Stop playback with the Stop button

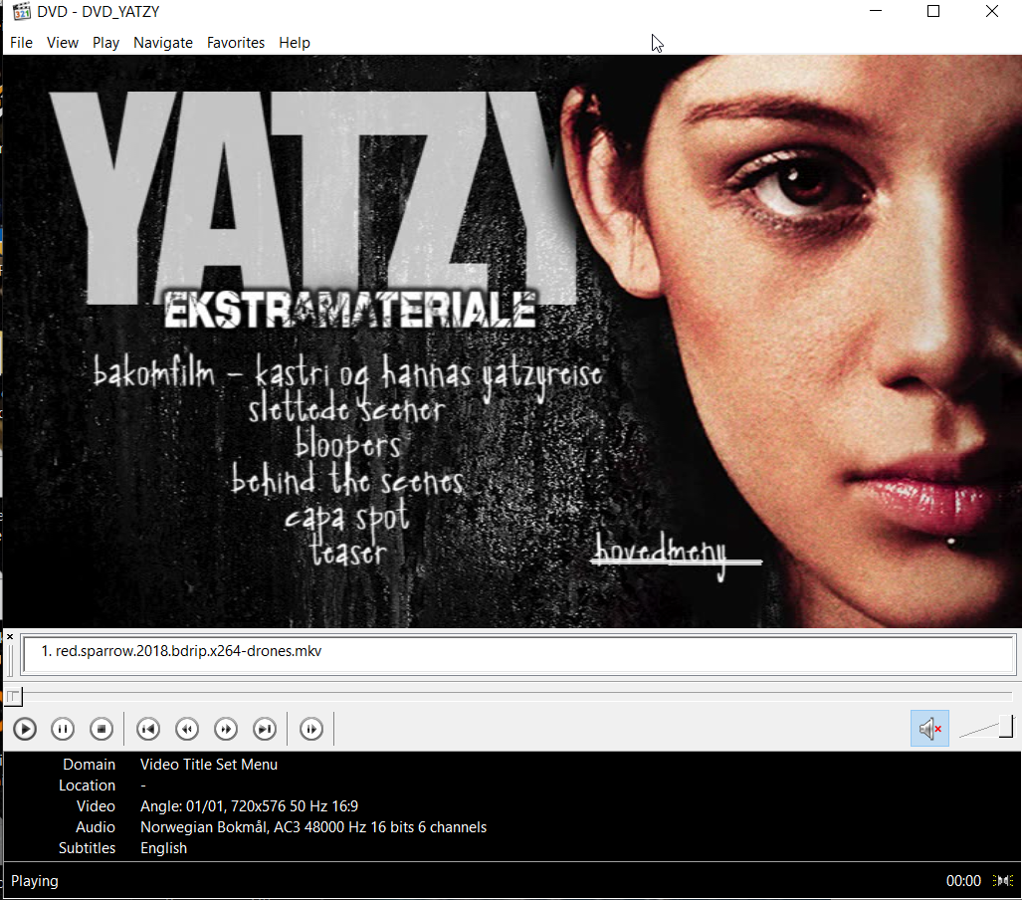click(x=102, y=729)
